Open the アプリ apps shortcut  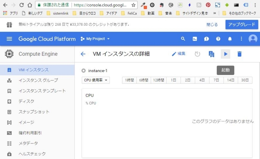[10, 13]
